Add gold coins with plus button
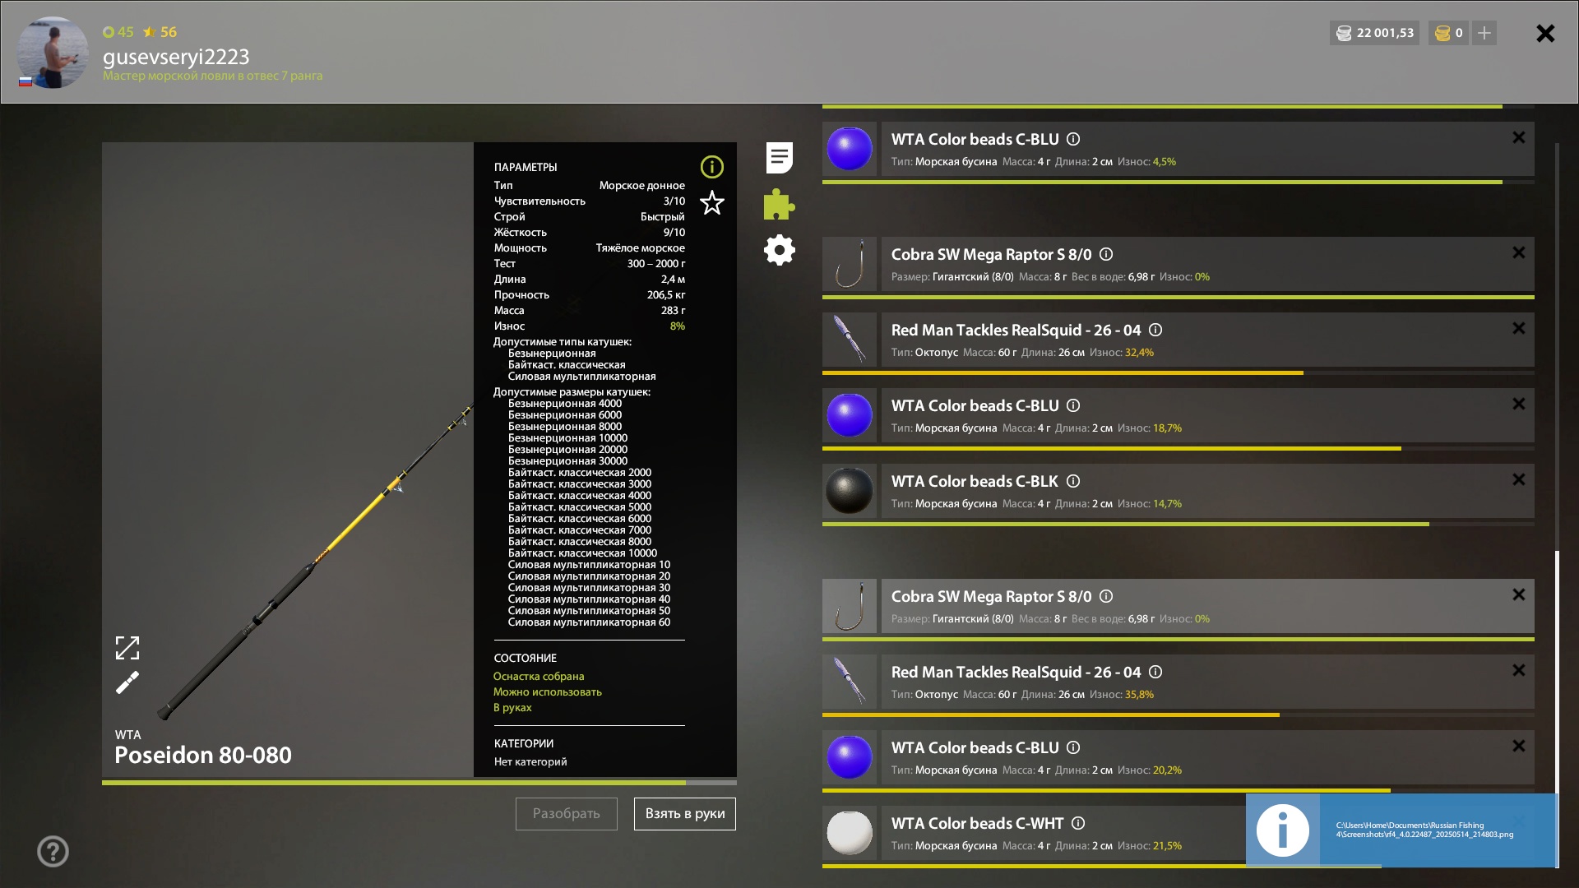The image size is (1579, 888). tap(1484, 33)
